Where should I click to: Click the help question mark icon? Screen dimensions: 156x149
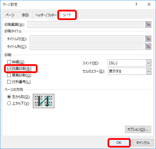tap(136, 4)
